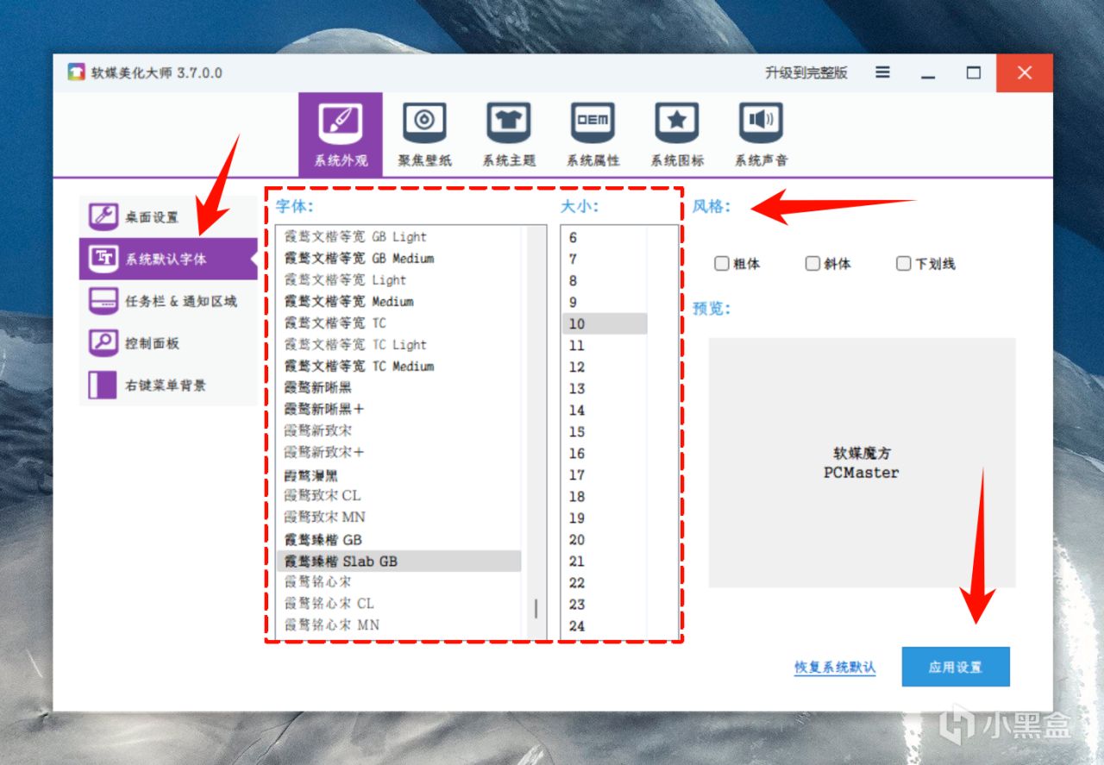Select the 系统外观 paintbrush icon
1104x765 pixels.
click(341, 123)
